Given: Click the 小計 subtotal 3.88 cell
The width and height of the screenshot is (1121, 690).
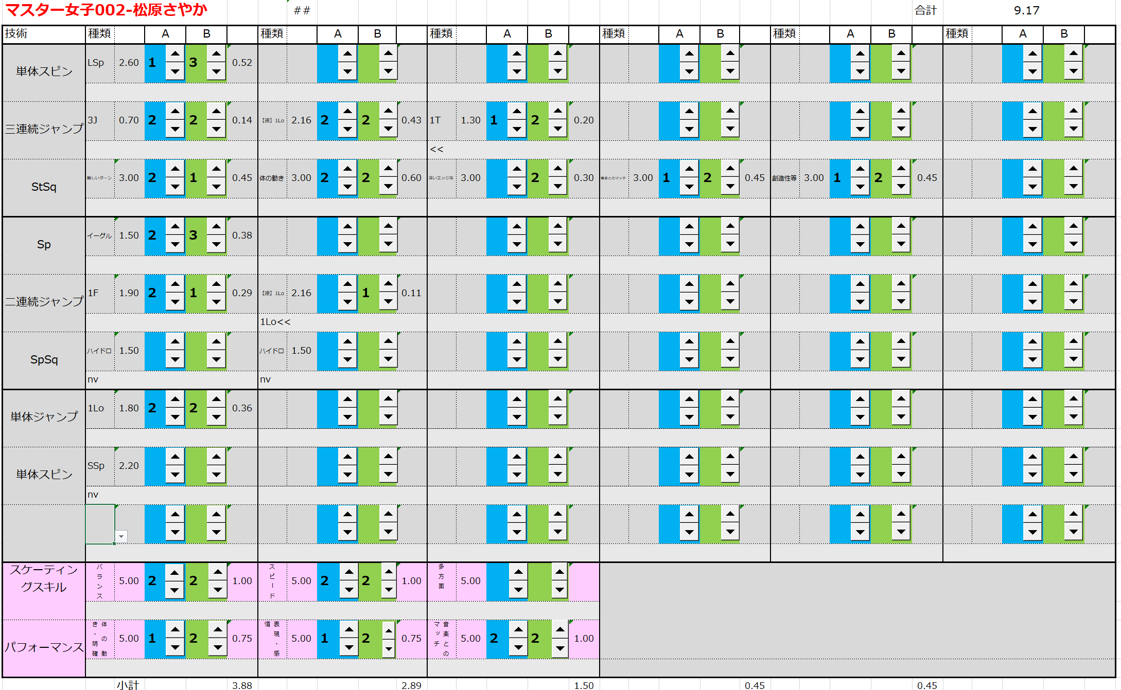Looking at the screenshot, I should click(241, 685).
